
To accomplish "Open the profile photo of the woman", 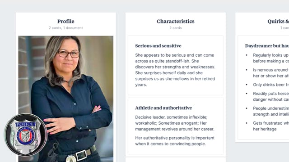I will pyautogui.click(x=66, y=99).
